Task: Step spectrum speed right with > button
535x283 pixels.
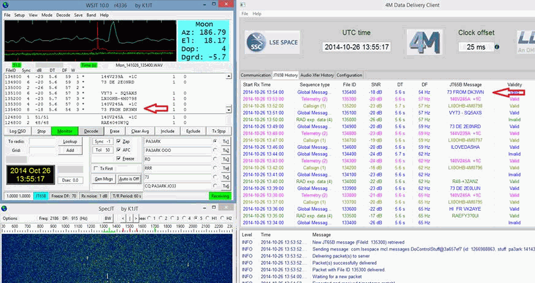Action: (136, 218)
